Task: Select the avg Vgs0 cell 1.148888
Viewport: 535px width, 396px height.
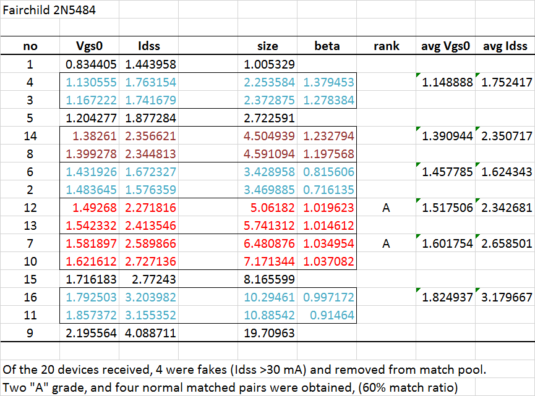Action: [445, 82]
